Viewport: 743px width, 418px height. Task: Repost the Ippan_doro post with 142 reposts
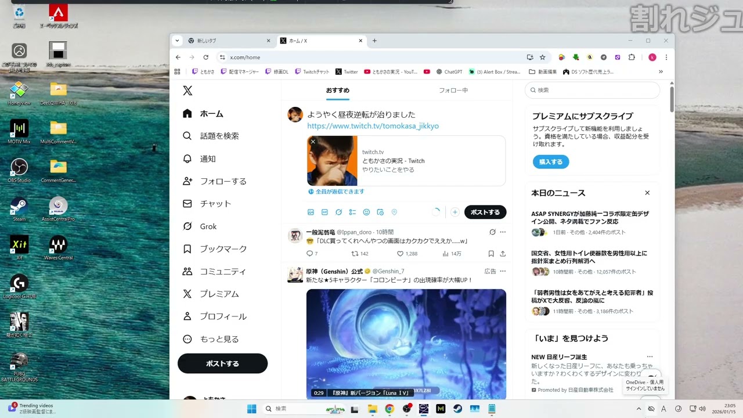(x=355, y=254)
